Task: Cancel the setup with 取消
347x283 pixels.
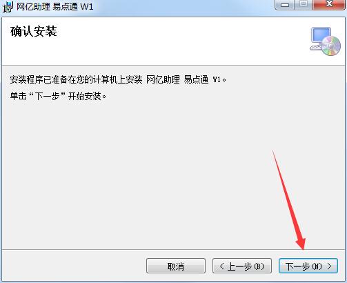Action: [x=176, y=266]
